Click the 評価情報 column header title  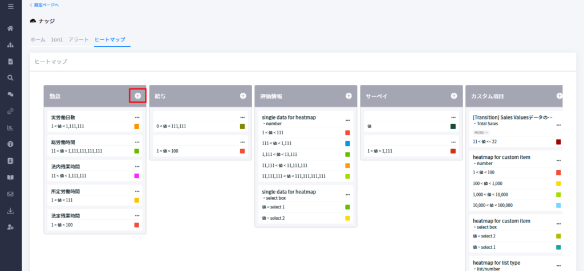point(271,96)
